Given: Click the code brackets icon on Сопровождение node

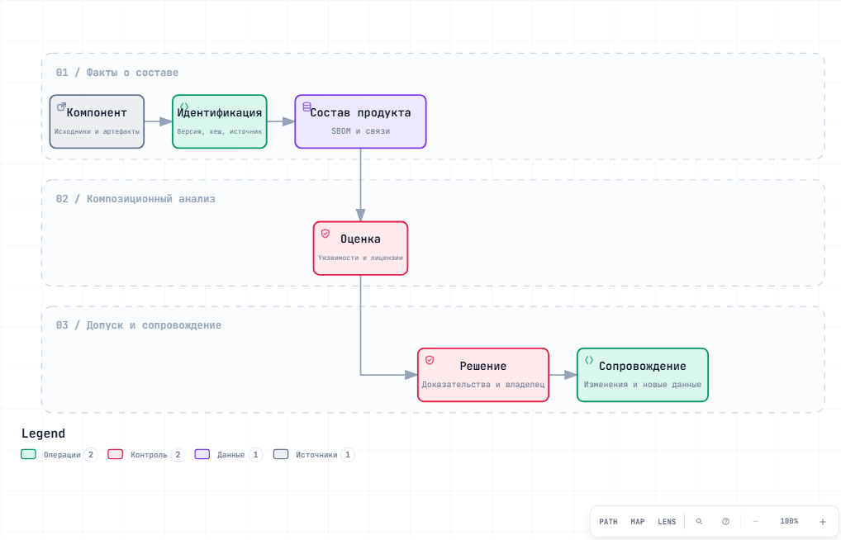Looking at the screenshot, I should (x=589, y=360).
